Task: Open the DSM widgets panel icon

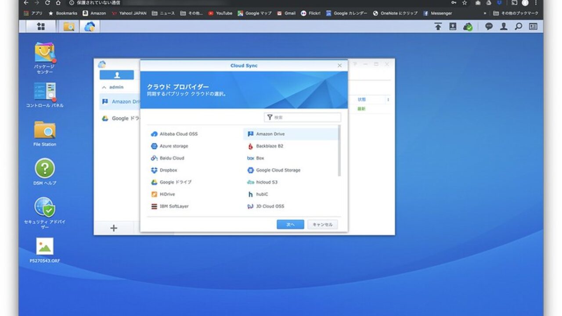Action: point(533,27)
